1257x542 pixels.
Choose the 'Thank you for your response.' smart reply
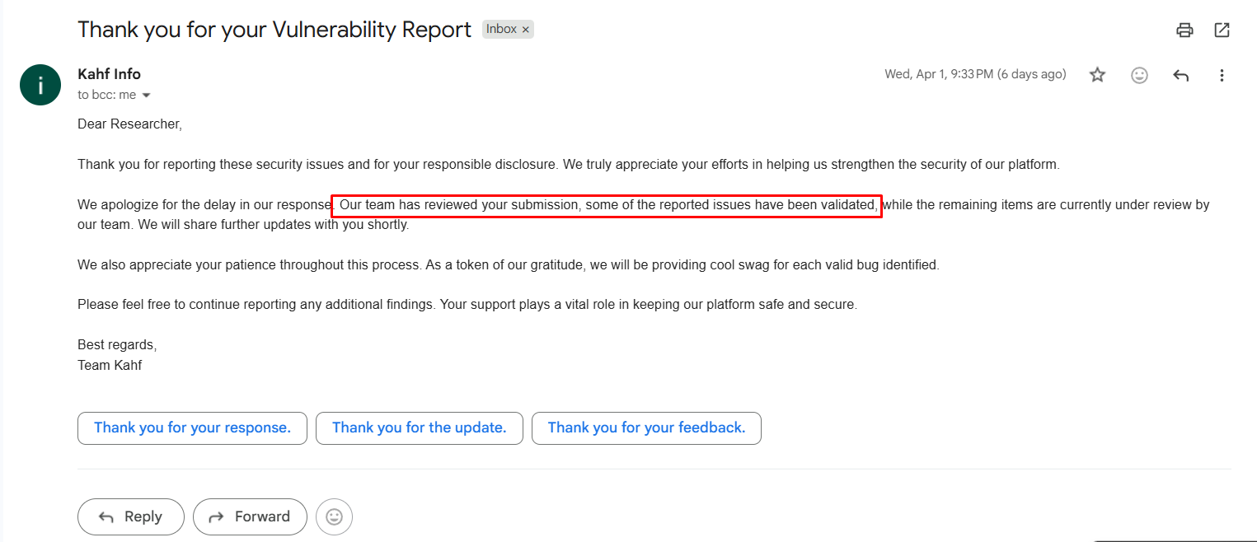tap(192, 428)
